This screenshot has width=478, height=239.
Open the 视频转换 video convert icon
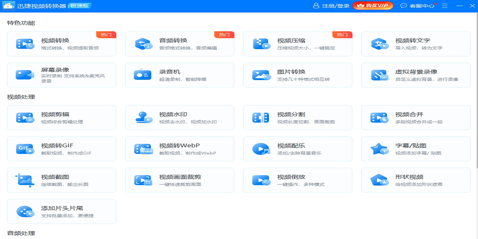[x=25, y=44]
